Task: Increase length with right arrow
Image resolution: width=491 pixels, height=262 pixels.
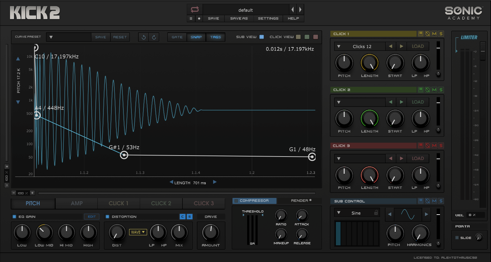Action: (x=215, y=182)
